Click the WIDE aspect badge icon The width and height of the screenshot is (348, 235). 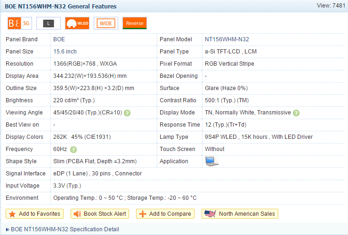click(x=106, y=23)
